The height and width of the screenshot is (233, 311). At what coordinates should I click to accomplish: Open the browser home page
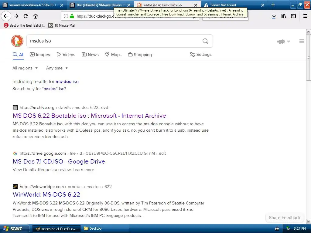tap(36, 16)
